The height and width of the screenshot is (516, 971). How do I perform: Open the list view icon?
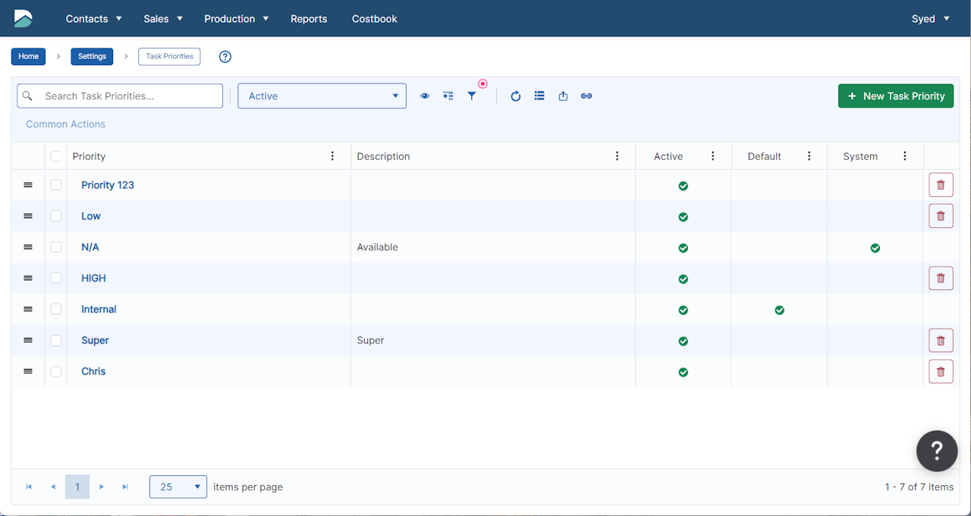539,96
